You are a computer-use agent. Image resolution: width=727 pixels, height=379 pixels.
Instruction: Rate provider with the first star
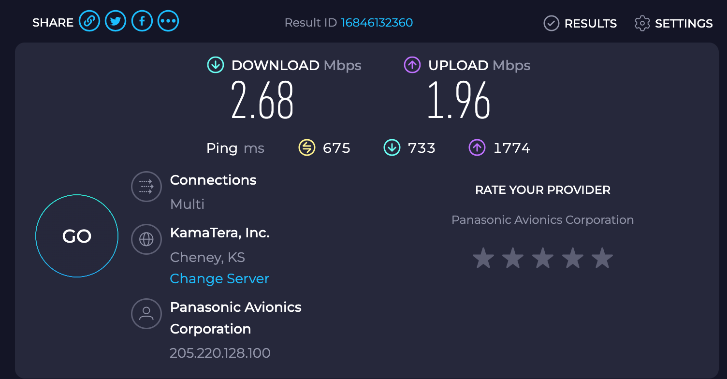483,258
